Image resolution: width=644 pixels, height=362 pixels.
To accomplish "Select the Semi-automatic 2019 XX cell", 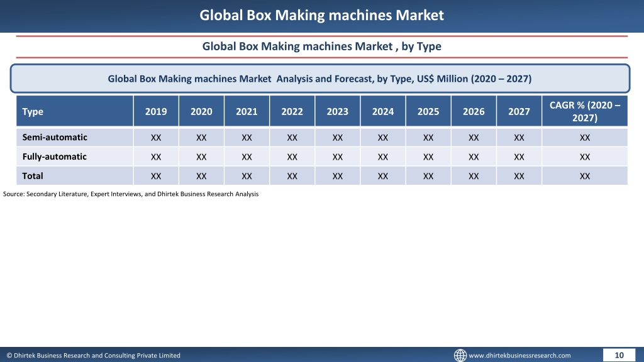I will coord(156,138).
